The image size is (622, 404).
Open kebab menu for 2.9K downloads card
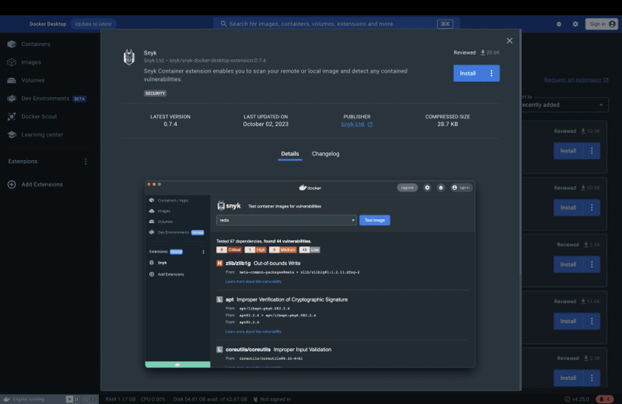pyautogui.click(x=592, y=264)
